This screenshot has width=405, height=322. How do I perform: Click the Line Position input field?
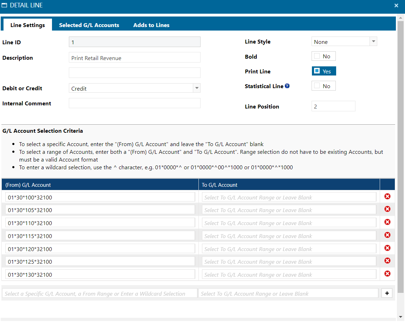coord(333,106)
